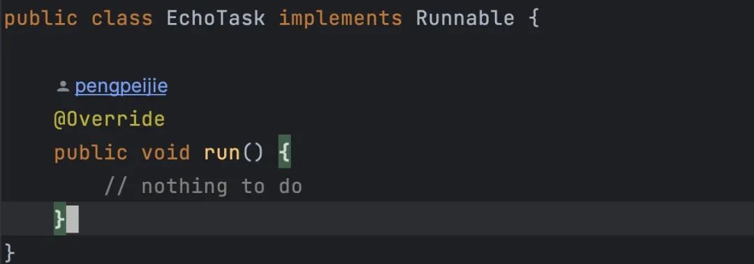Screen dimensions: 754x264
Task: Click the nothing to do comment
Action: 203,186
